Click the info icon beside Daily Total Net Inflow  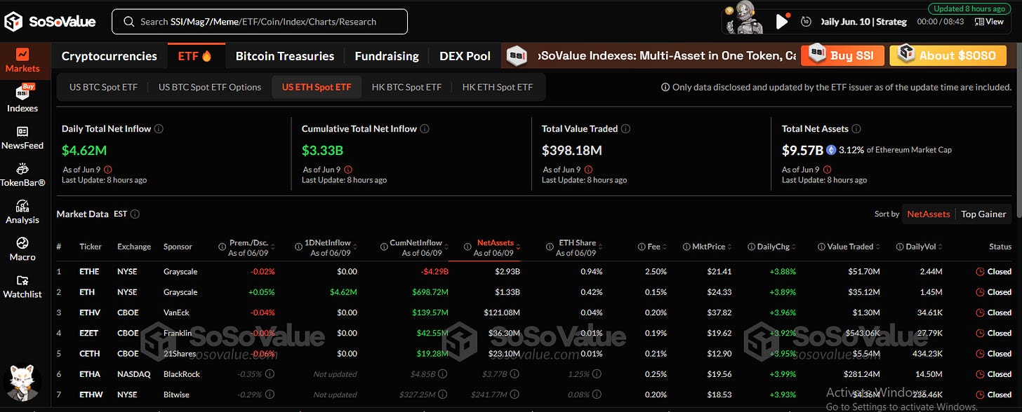click(159, 129)
